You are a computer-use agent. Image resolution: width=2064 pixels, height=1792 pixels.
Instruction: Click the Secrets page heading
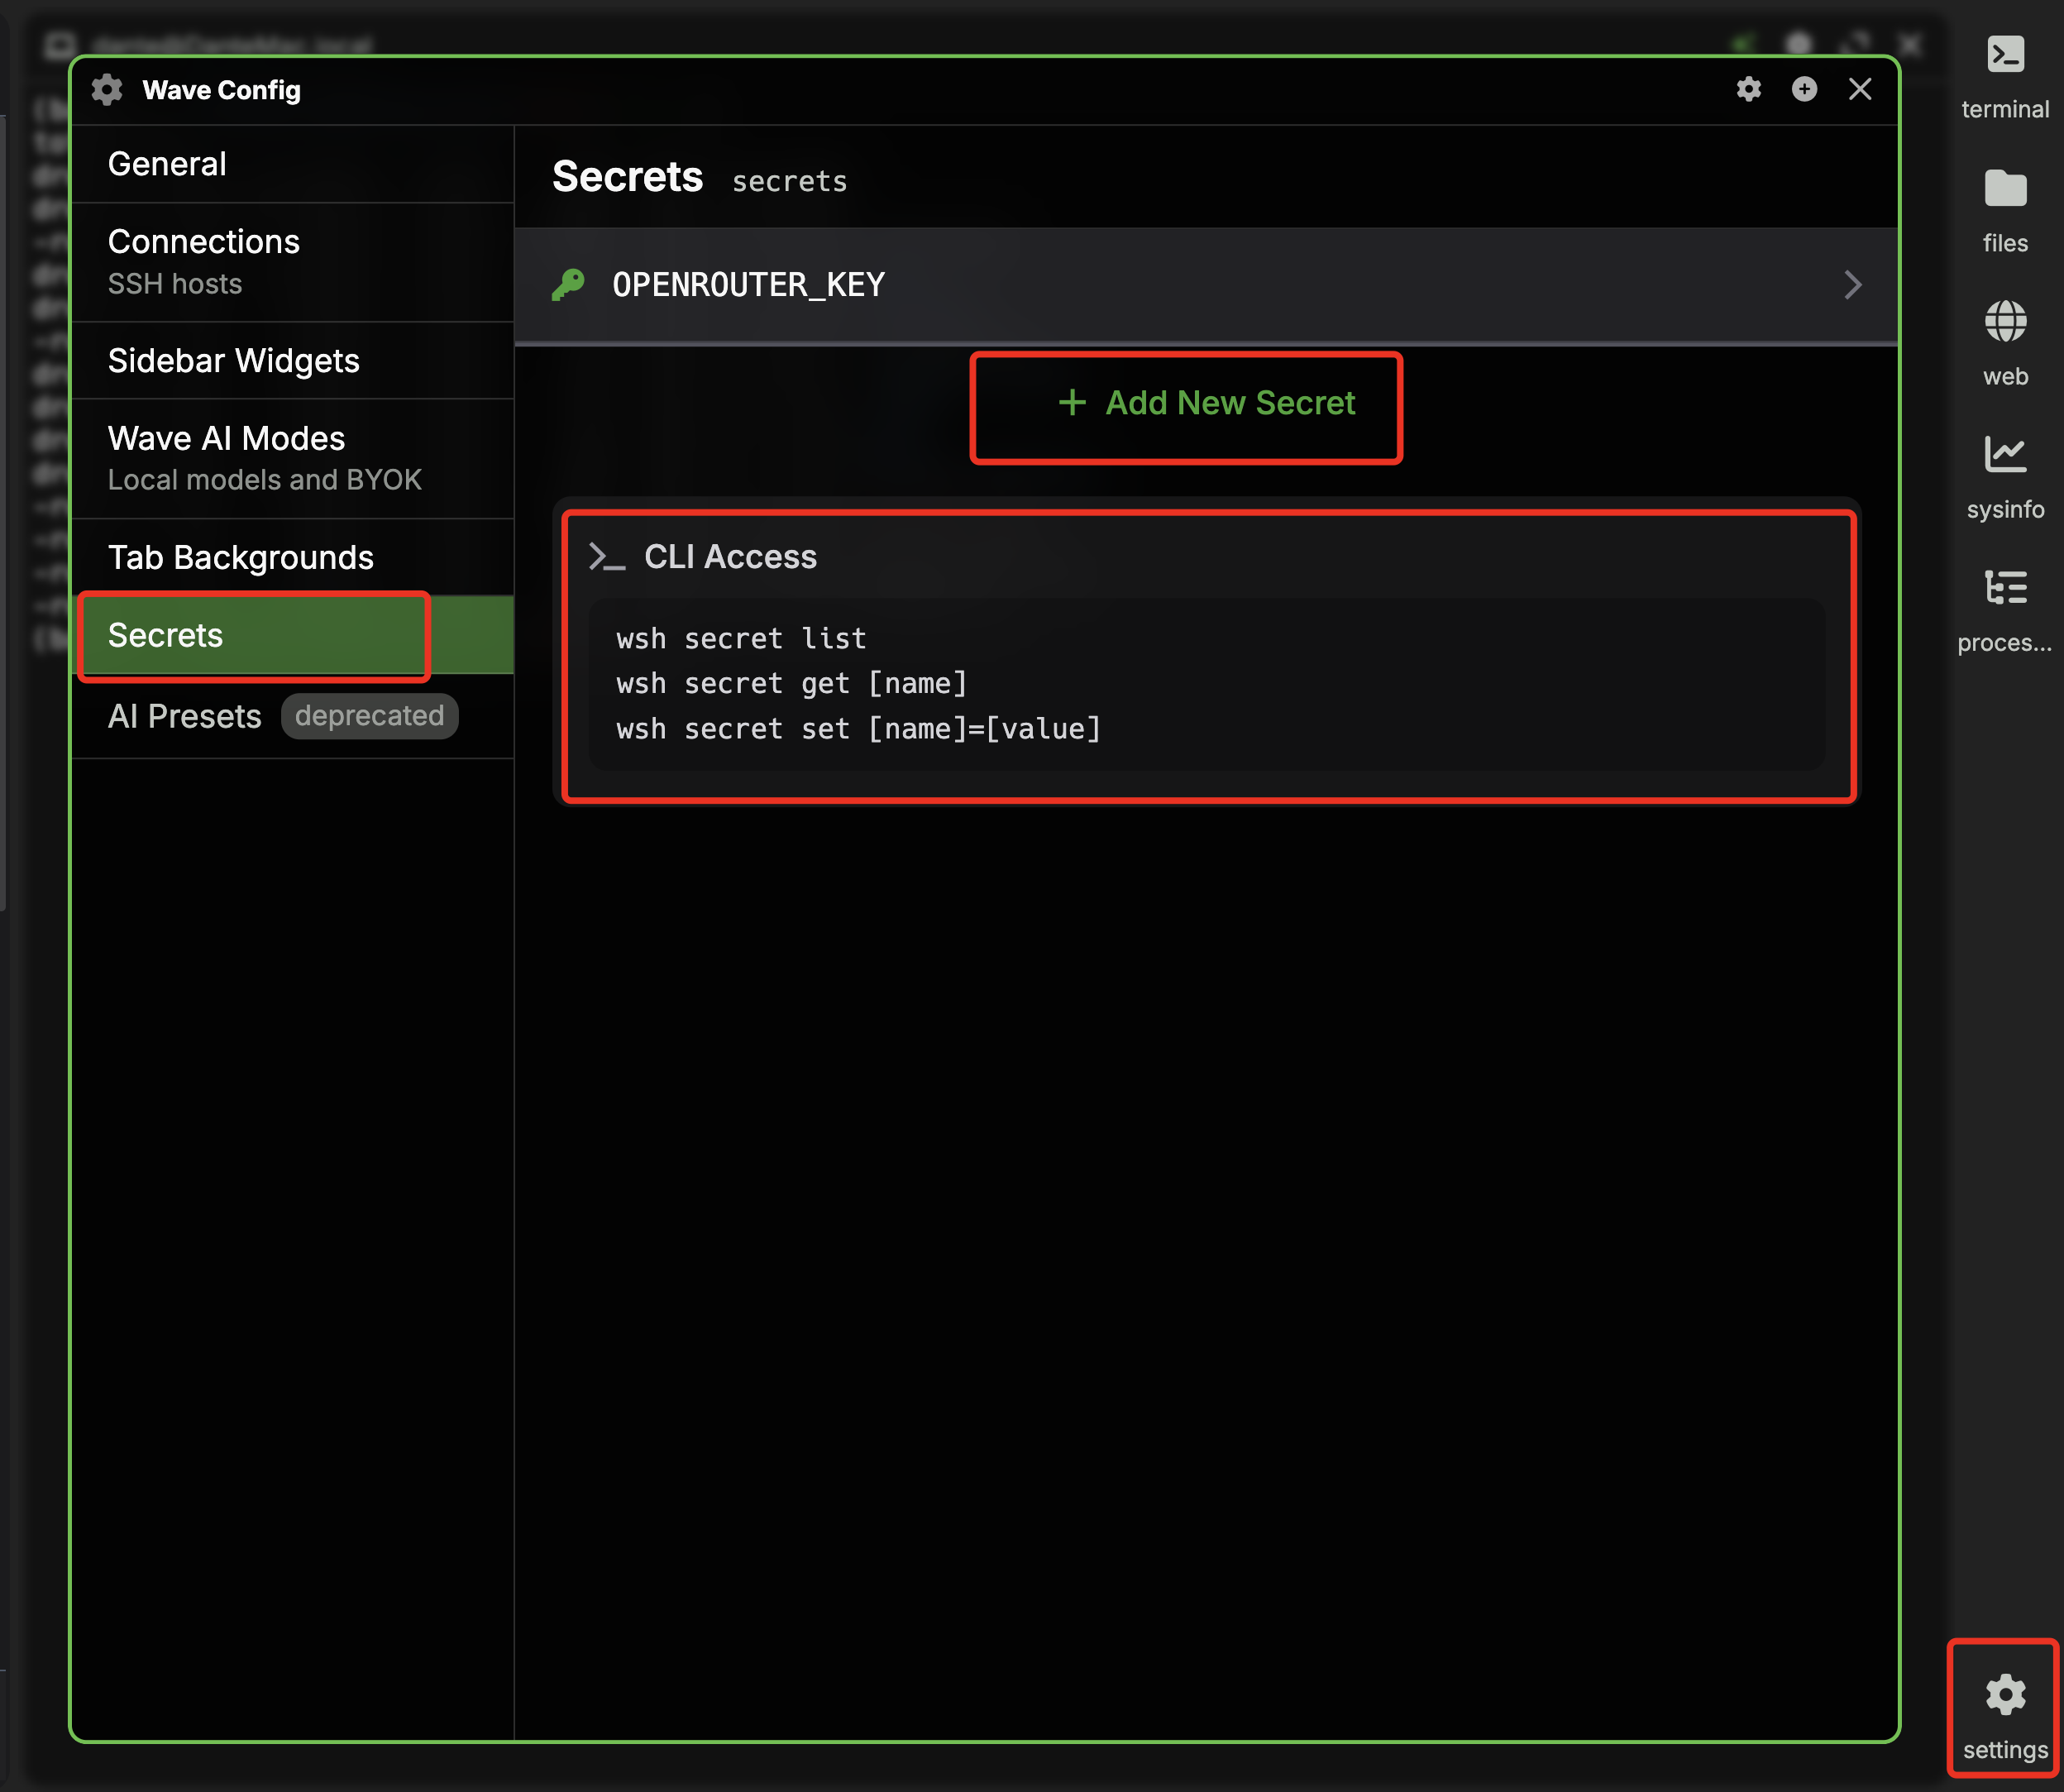tap(628, 177)
